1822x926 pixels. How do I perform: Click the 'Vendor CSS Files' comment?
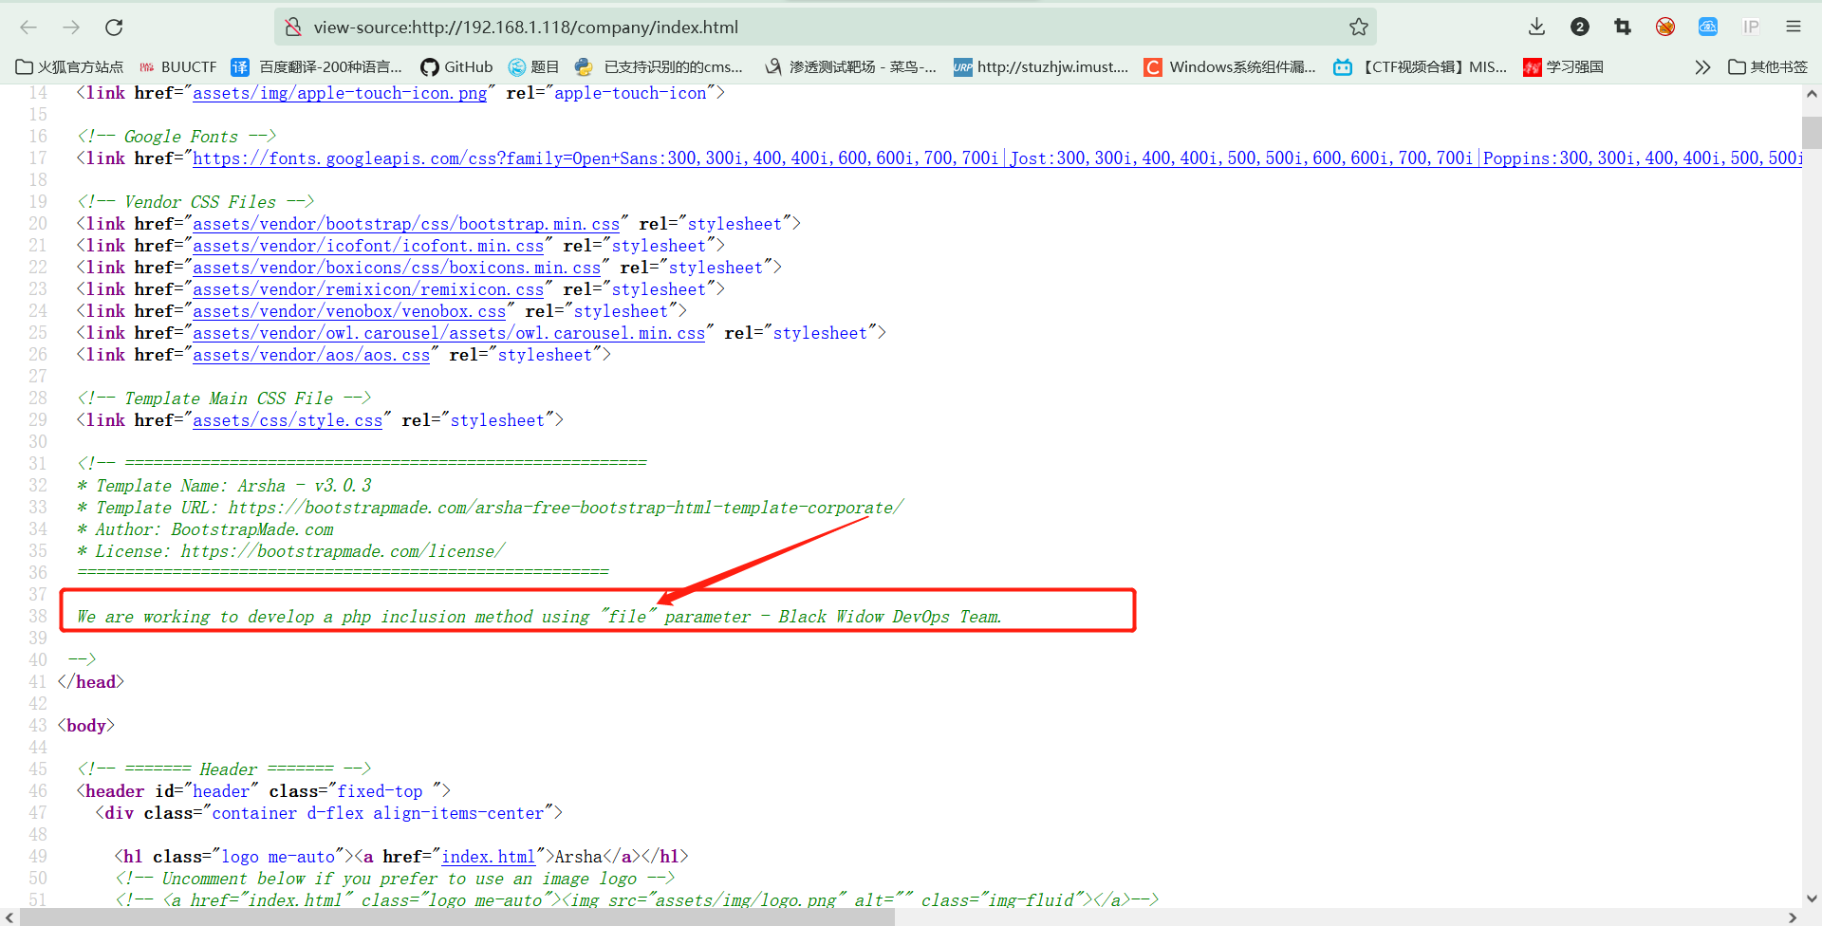(x=195, y=202)
